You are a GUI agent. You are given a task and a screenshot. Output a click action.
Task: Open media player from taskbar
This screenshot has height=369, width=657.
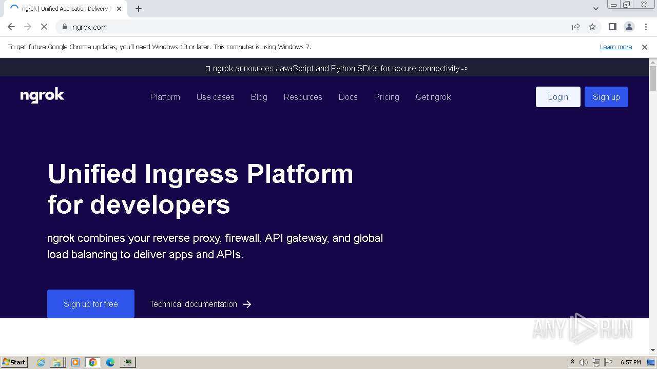click(75, 362)
